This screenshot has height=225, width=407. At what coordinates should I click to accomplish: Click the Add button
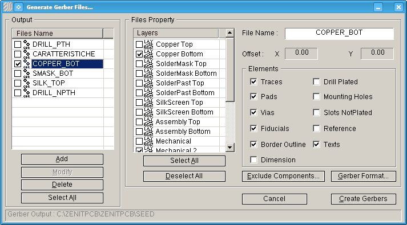click(x=62, y=159)
